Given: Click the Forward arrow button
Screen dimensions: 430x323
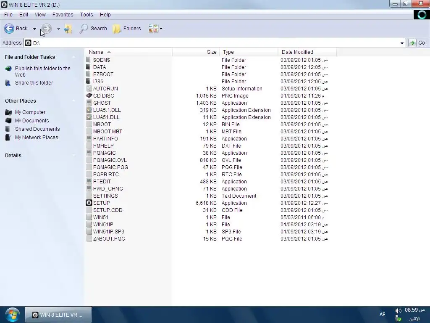Looking at the screenshot, I should [46, 28].
